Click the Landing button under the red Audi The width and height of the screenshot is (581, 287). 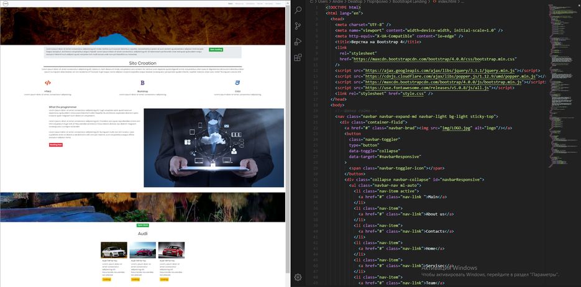click(164, 280)
